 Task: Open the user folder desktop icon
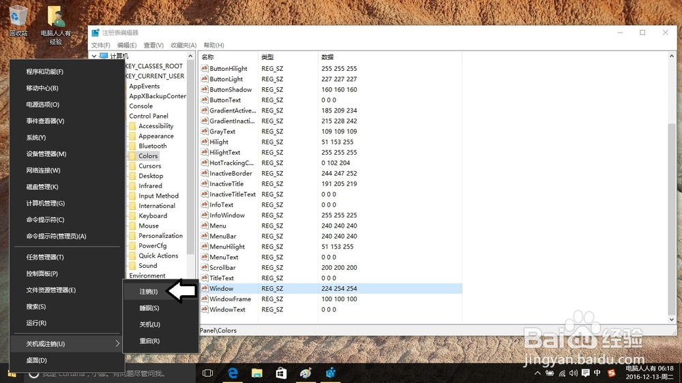[56, 25]
